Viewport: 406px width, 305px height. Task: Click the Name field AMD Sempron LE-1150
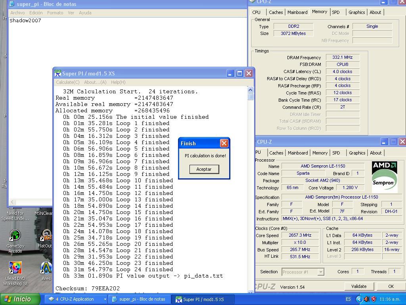click(323, 166)
